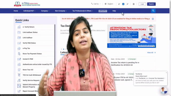
Task: Open View All latest updates
Action: [151, 53]
